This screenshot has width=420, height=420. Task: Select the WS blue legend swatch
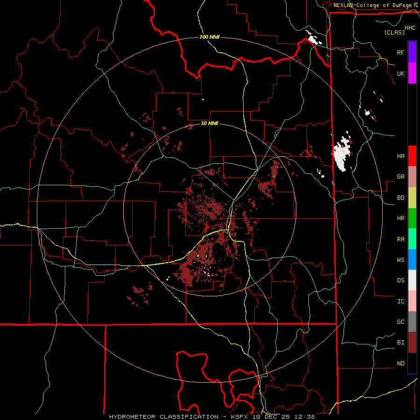coord(412,259)
